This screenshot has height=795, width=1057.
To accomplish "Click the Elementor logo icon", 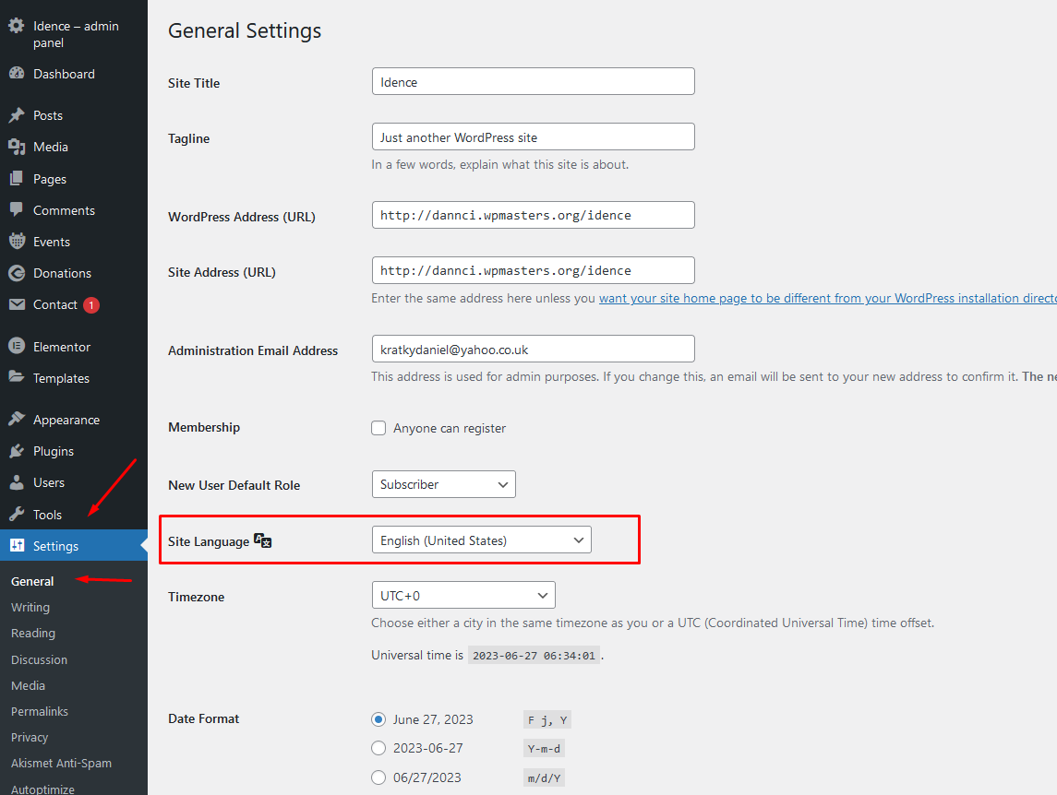I will point(17,347).
